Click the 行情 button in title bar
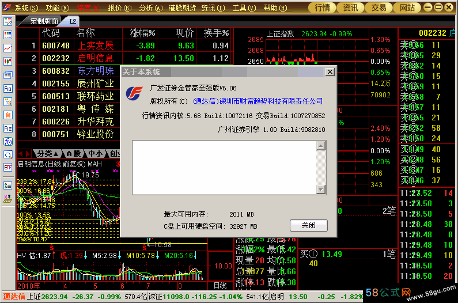 coord(322,7)
